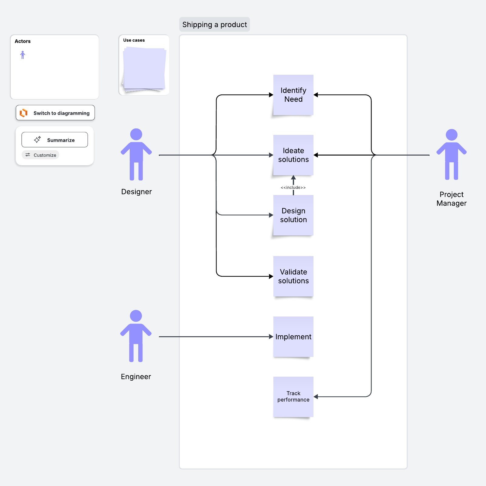
Task: Click the Track performance sticky note
Action: click(x=293, y=397)
